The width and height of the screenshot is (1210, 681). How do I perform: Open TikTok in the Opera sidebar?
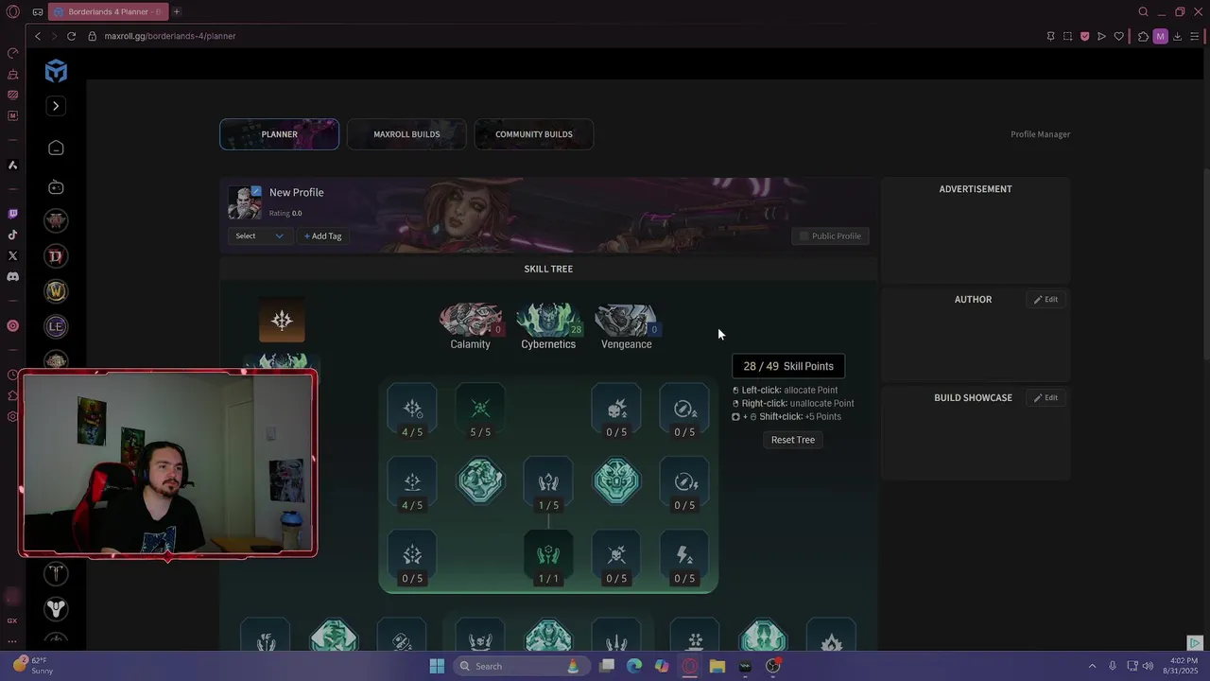12,235
